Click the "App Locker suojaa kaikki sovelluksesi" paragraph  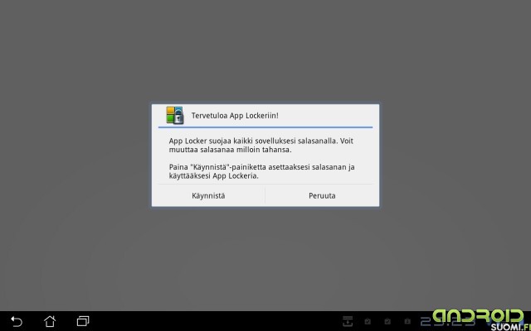[x=261, y=146]
